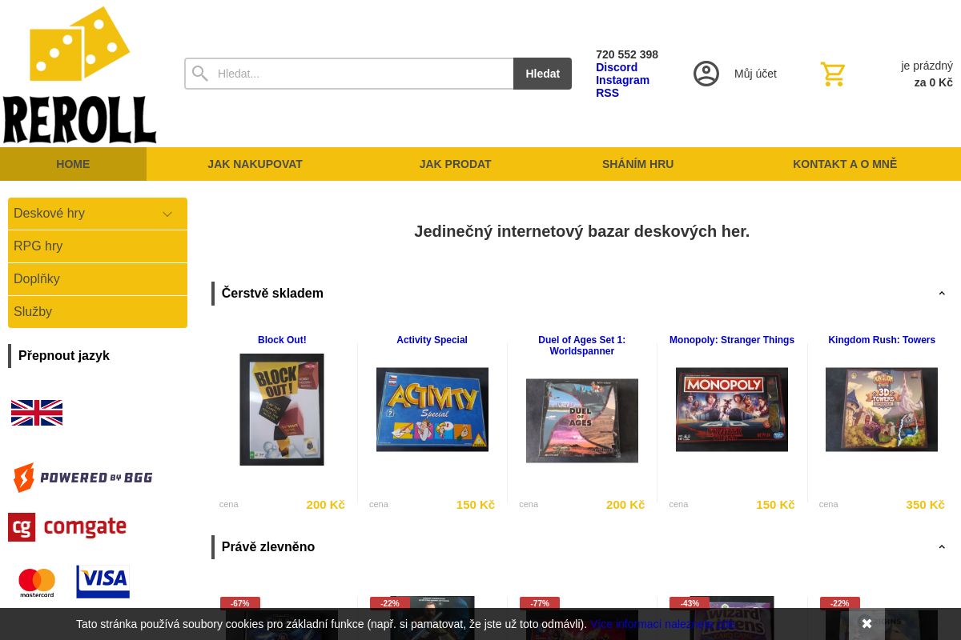Go to the HOME menu item
Screen dimensions: 961x640
(x=73, y=164)
